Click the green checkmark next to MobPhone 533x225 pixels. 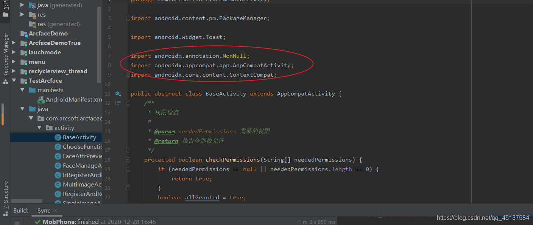37,222
